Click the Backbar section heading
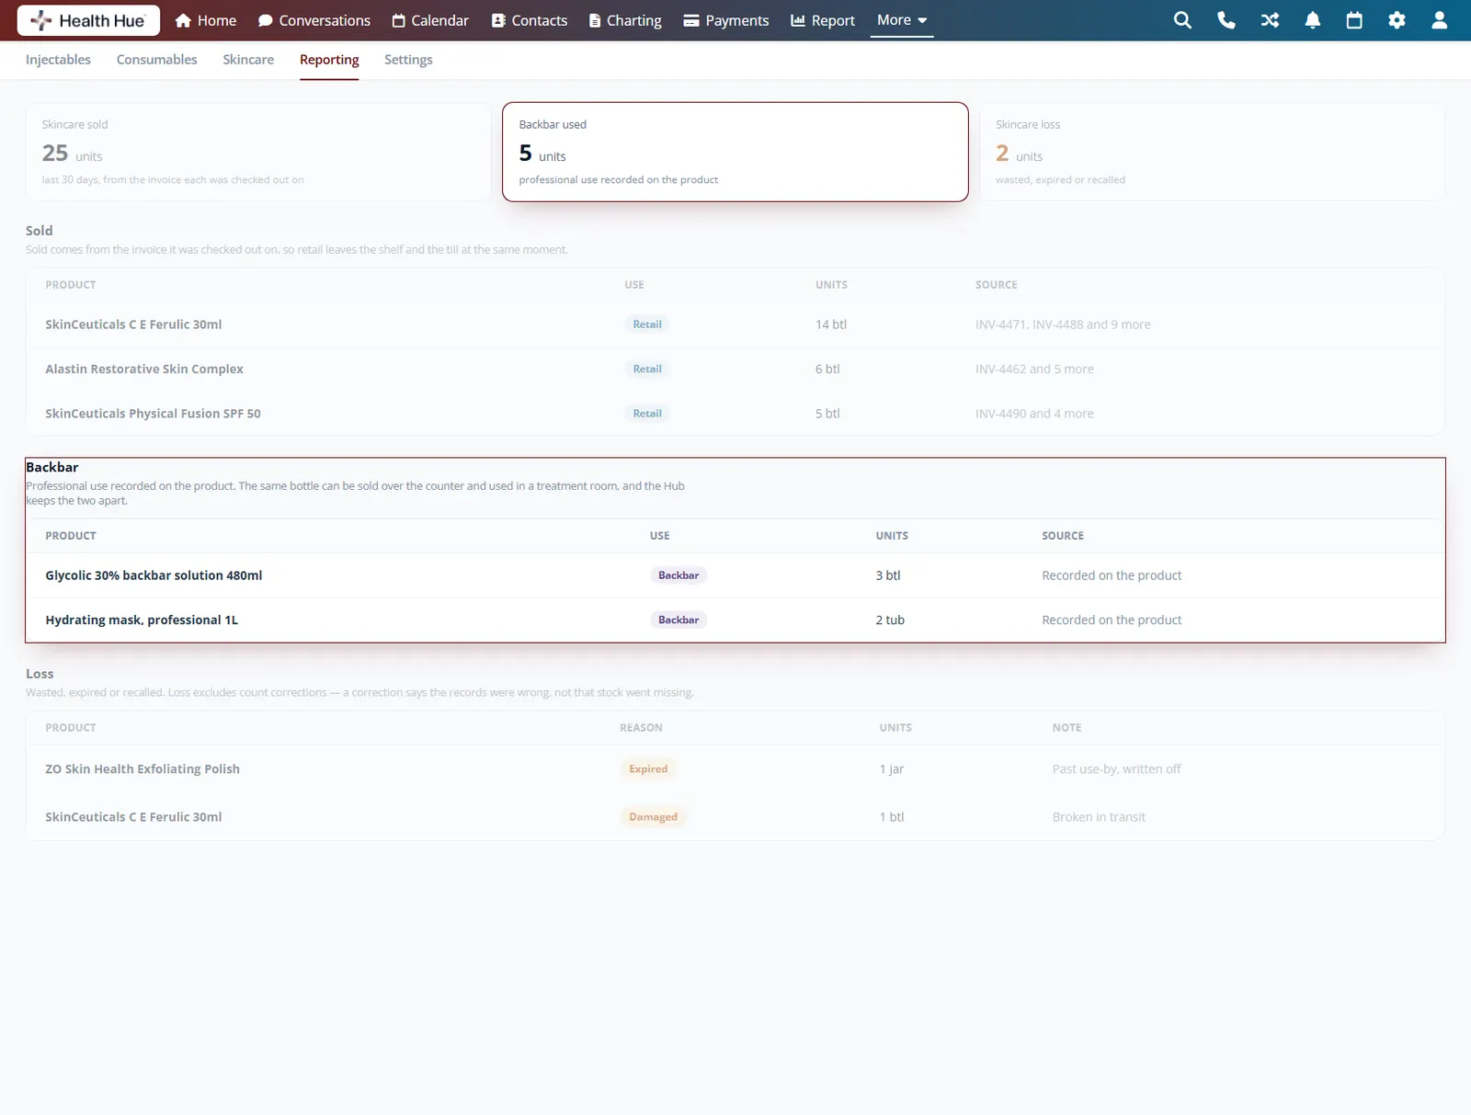1471x1115 pixels. [x=52, y=467]
